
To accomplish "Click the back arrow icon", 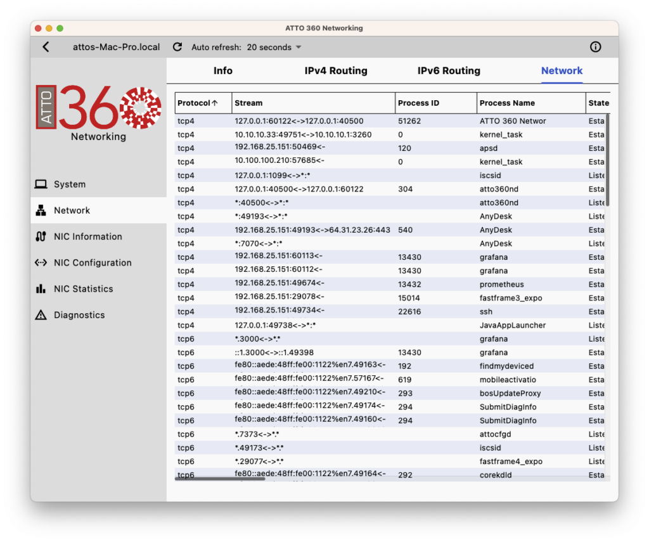I will click(46, 47).
